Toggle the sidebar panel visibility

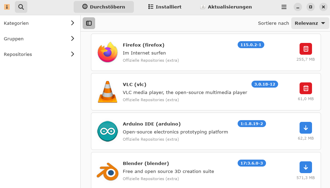(x=89, y=23)
